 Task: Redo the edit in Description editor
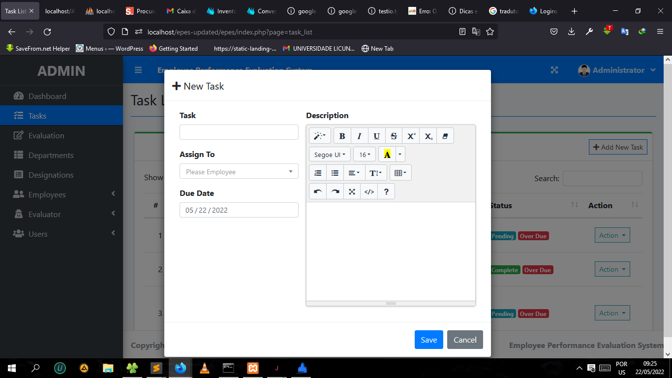click(335, 191)
